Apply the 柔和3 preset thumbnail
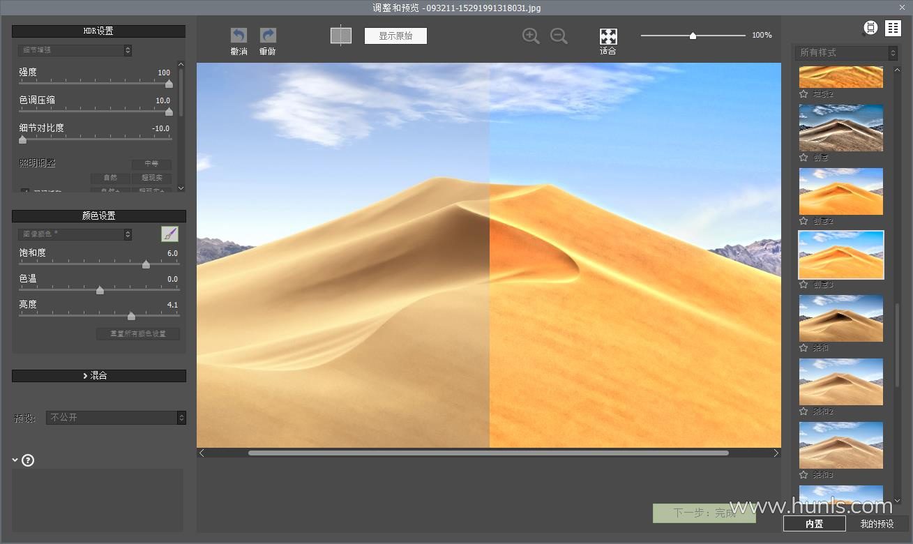913x544 pixels. pyautogui.click(x=841, y=445)
